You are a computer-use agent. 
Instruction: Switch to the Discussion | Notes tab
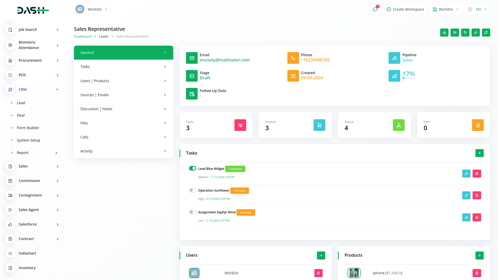(x=123, y=109)
